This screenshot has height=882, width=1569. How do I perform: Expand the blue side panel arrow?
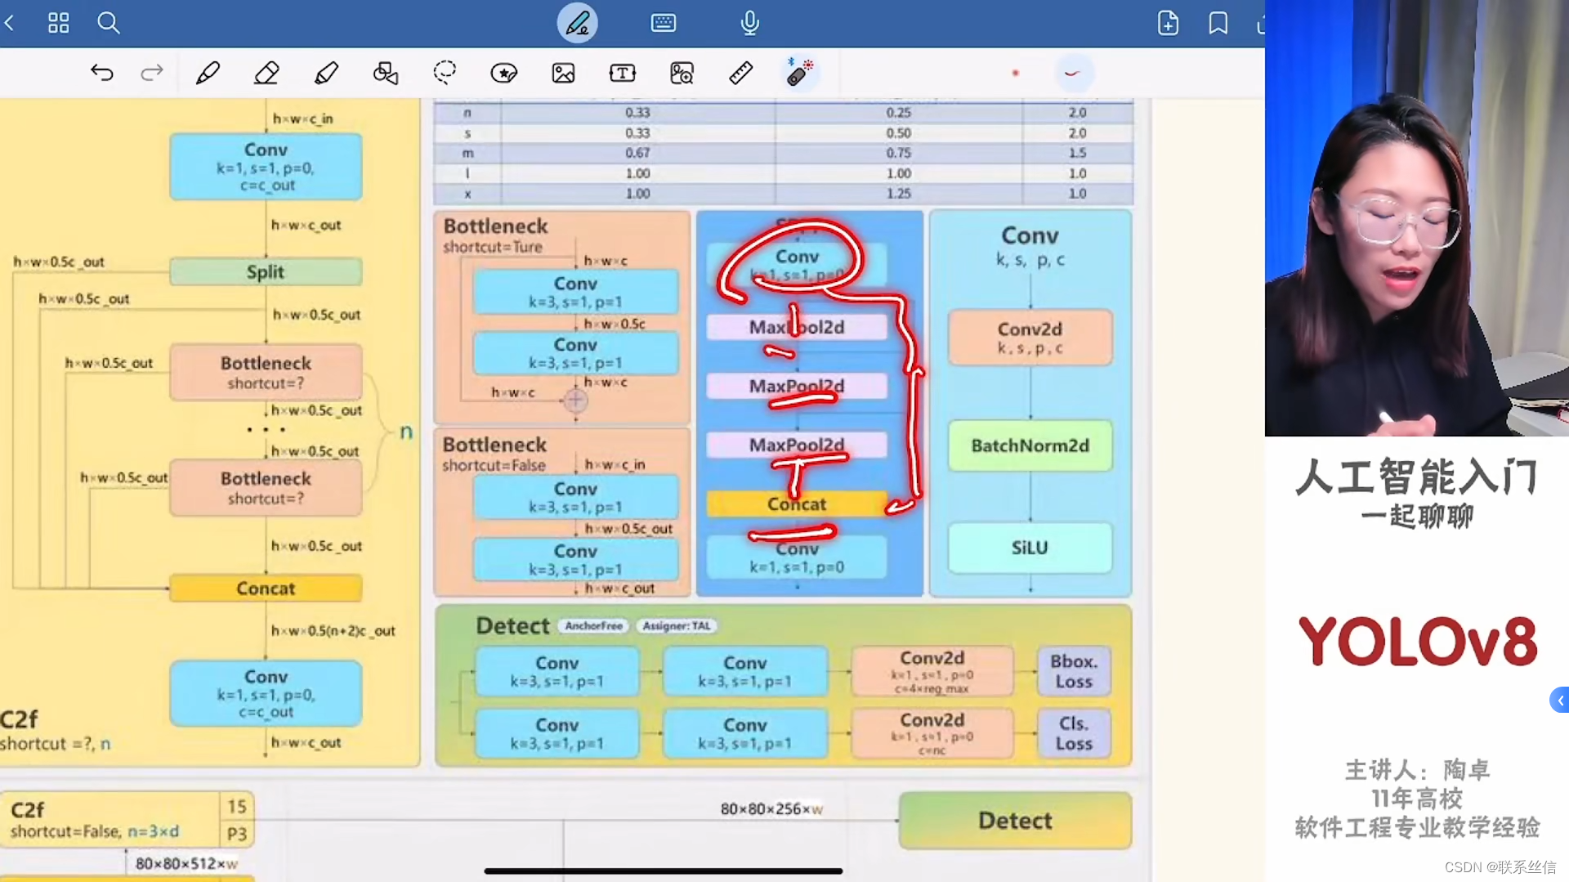tap(1559, 700)
